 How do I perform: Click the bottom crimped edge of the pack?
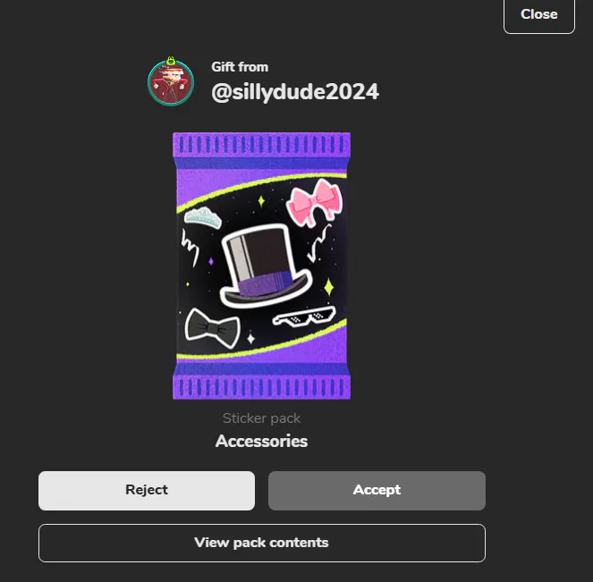coord(262,386)
